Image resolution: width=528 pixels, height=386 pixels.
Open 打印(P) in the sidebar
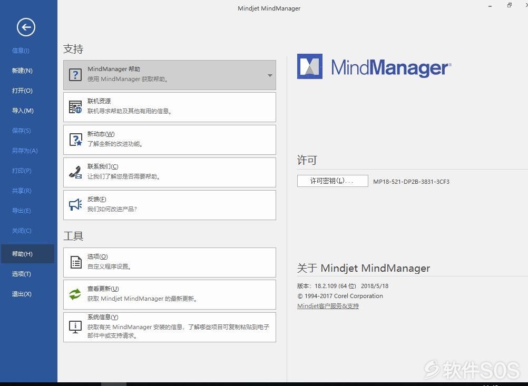coord(22,171)
